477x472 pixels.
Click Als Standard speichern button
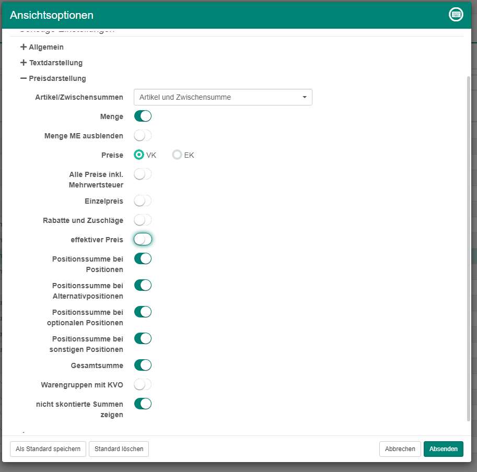(48, 449)
